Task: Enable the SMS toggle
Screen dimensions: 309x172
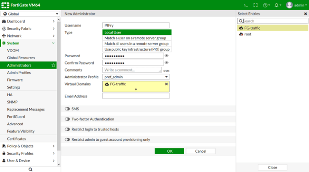Action: (67, 109)
